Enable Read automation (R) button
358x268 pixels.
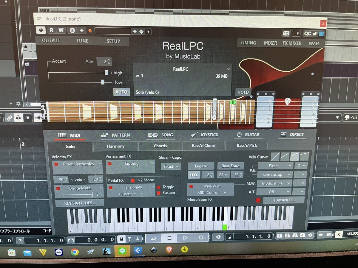tap(52, 30)
